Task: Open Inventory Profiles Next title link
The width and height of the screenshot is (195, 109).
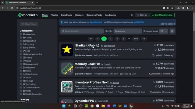Action: 91,82
